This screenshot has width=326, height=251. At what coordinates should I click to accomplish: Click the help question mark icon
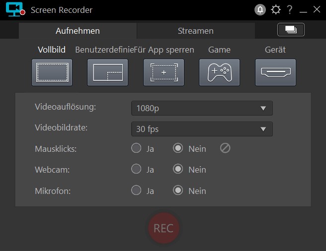[290, 10]
